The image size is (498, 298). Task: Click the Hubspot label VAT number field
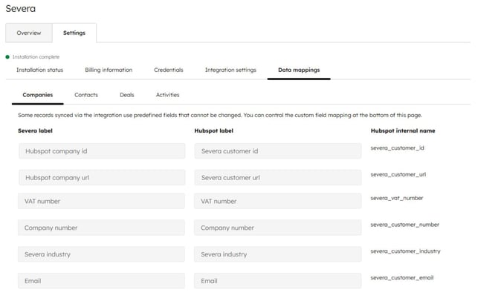point(278,201)
